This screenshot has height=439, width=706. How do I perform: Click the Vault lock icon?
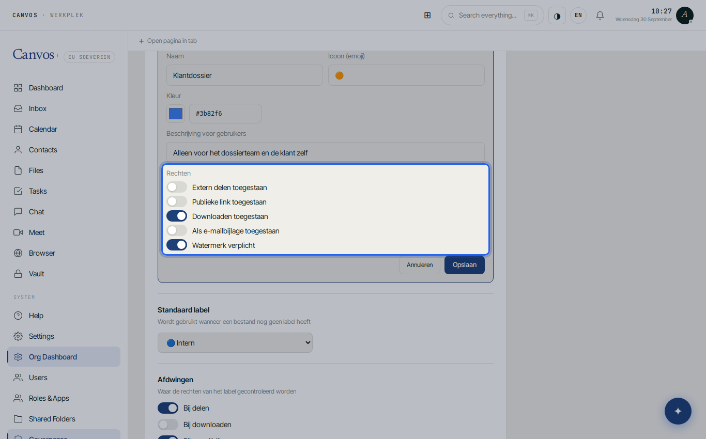(18, 274)
